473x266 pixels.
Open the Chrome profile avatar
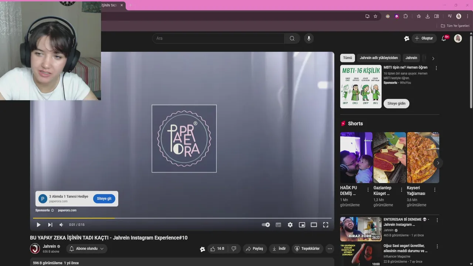tap(459, 16)
